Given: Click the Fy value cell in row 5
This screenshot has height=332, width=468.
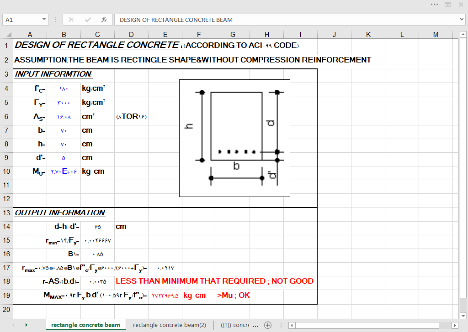Looking at the screenshot, I should click(x=64, y=103).
